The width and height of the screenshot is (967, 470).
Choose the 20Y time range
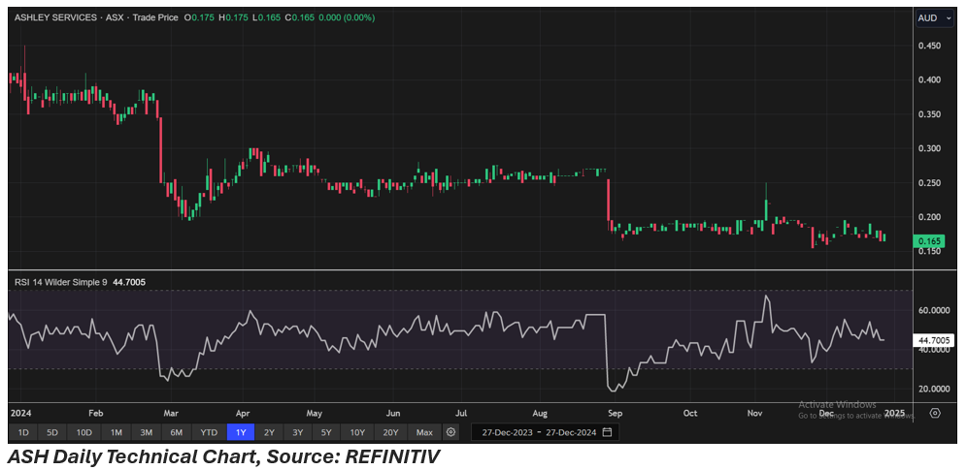point(391,432)
